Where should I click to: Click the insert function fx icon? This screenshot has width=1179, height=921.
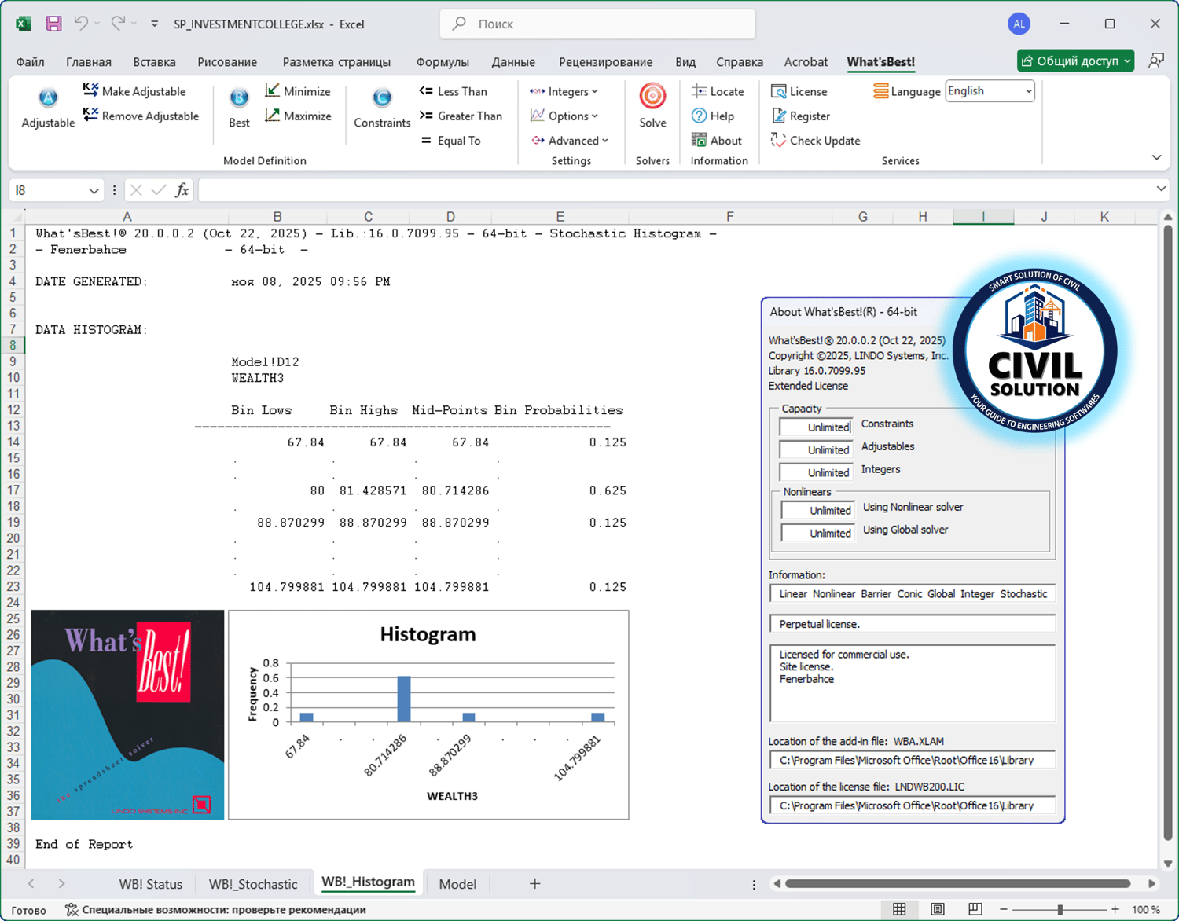(x=182, y=190)
